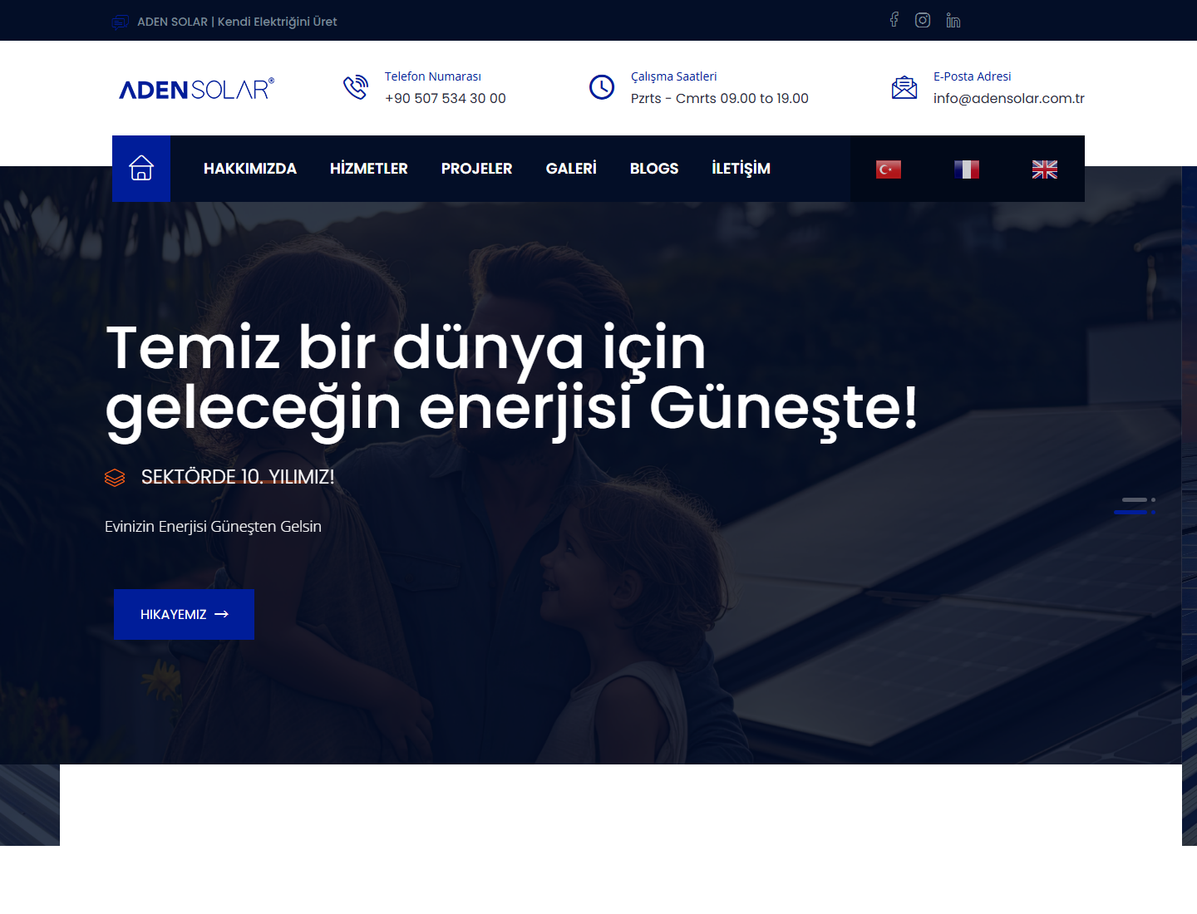
Task: Open the Facebook social icon
Action: point(894,20)
